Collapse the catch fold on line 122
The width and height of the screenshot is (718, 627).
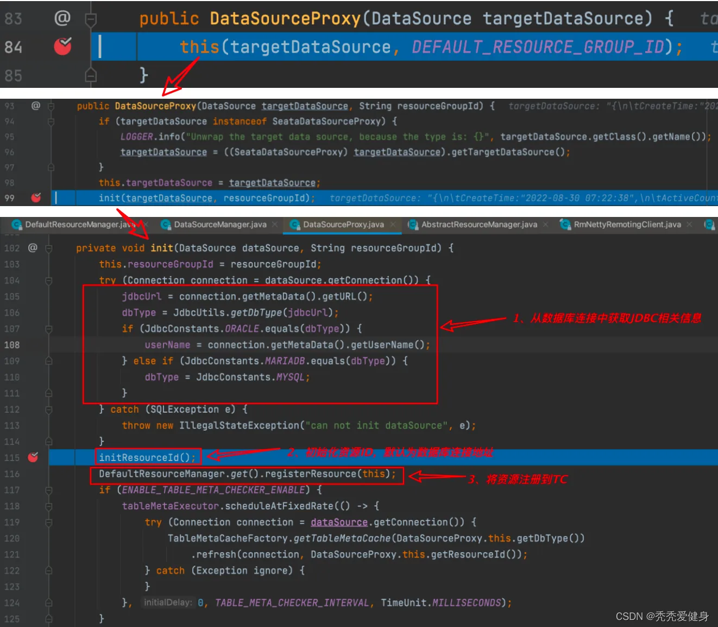[x=49, y=571]
